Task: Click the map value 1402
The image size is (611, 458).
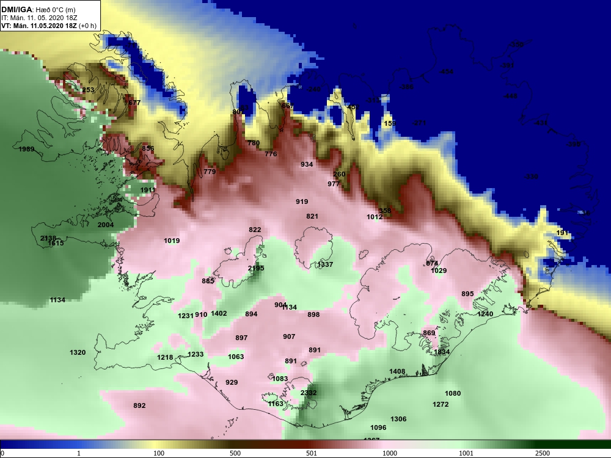Action: pyautogui.click(x=219, y=313)
